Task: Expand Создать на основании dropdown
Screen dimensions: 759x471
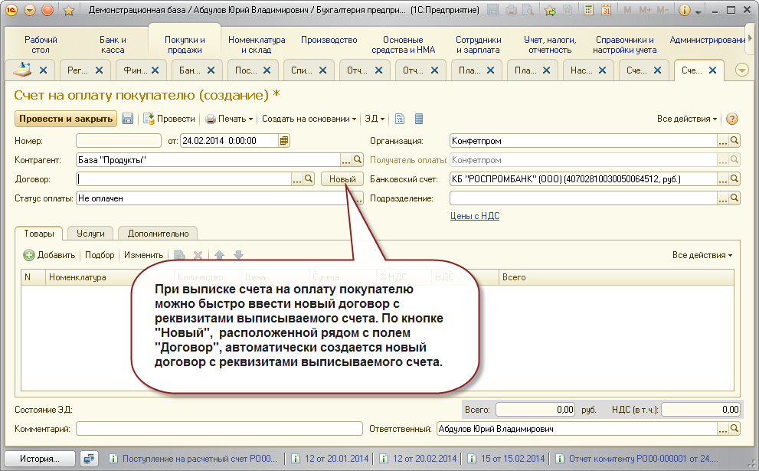Action: pos(309,119)
